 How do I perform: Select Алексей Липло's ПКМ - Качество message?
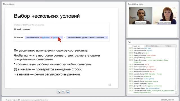click(x=145, y=74)
